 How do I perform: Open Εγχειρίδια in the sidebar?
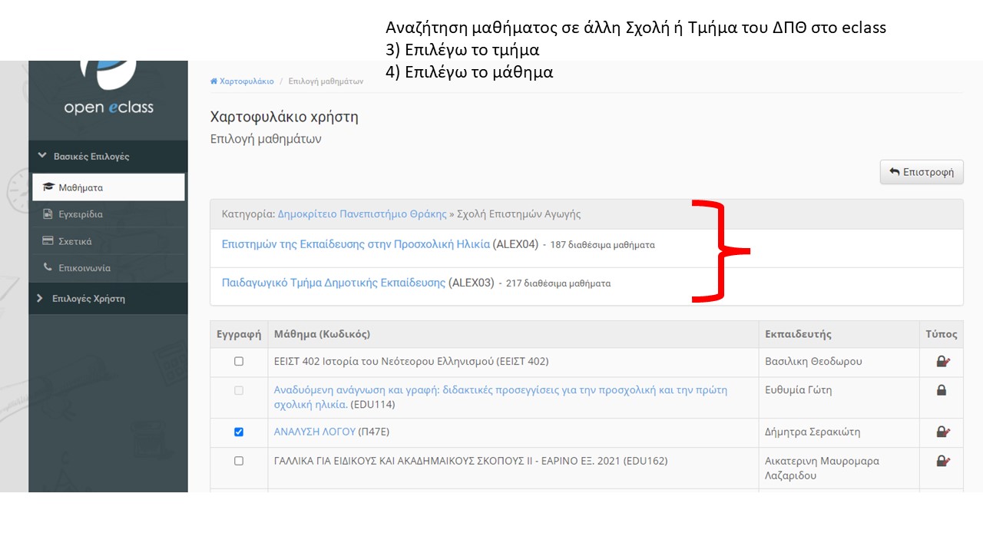[80, 214]
